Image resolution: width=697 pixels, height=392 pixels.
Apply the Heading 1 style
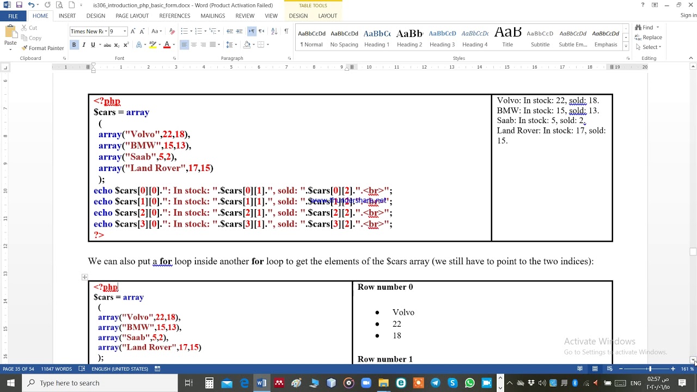coord(377,38)
